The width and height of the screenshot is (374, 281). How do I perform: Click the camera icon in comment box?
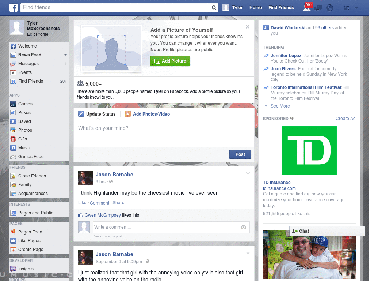[x=243, y=227]
